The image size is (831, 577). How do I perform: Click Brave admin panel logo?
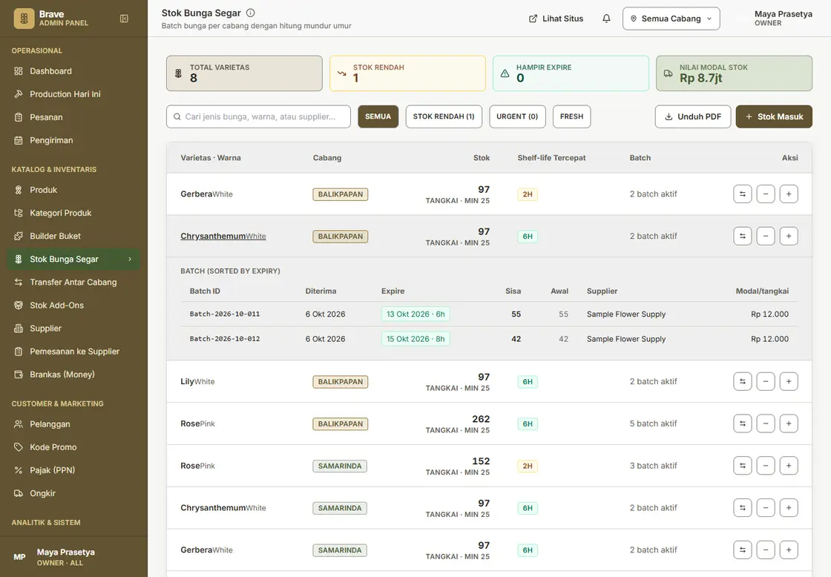click(24, 19)
